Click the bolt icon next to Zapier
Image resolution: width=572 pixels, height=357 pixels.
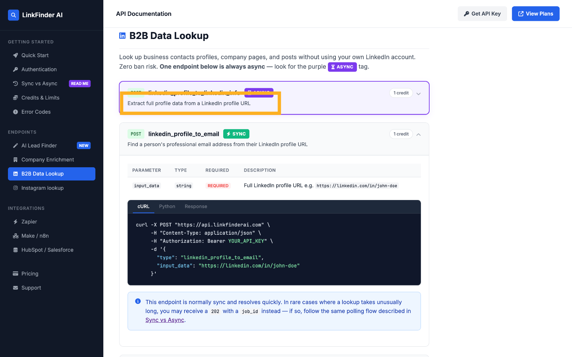(x=16, y=222)
